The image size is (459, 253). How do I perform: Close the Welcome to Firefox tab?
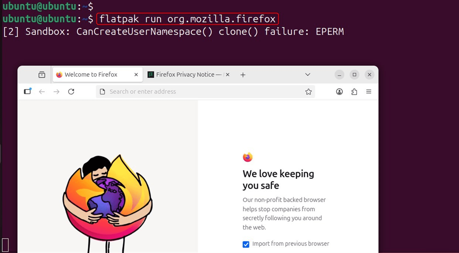click(136, 74)
